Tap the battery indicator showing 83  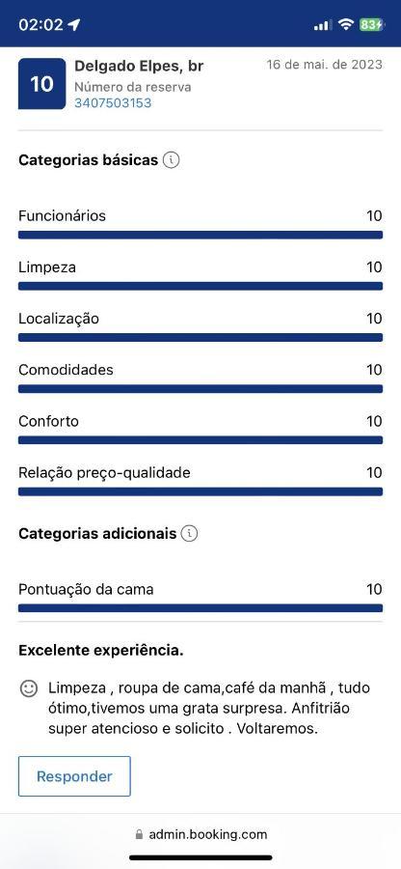(371, 24)
